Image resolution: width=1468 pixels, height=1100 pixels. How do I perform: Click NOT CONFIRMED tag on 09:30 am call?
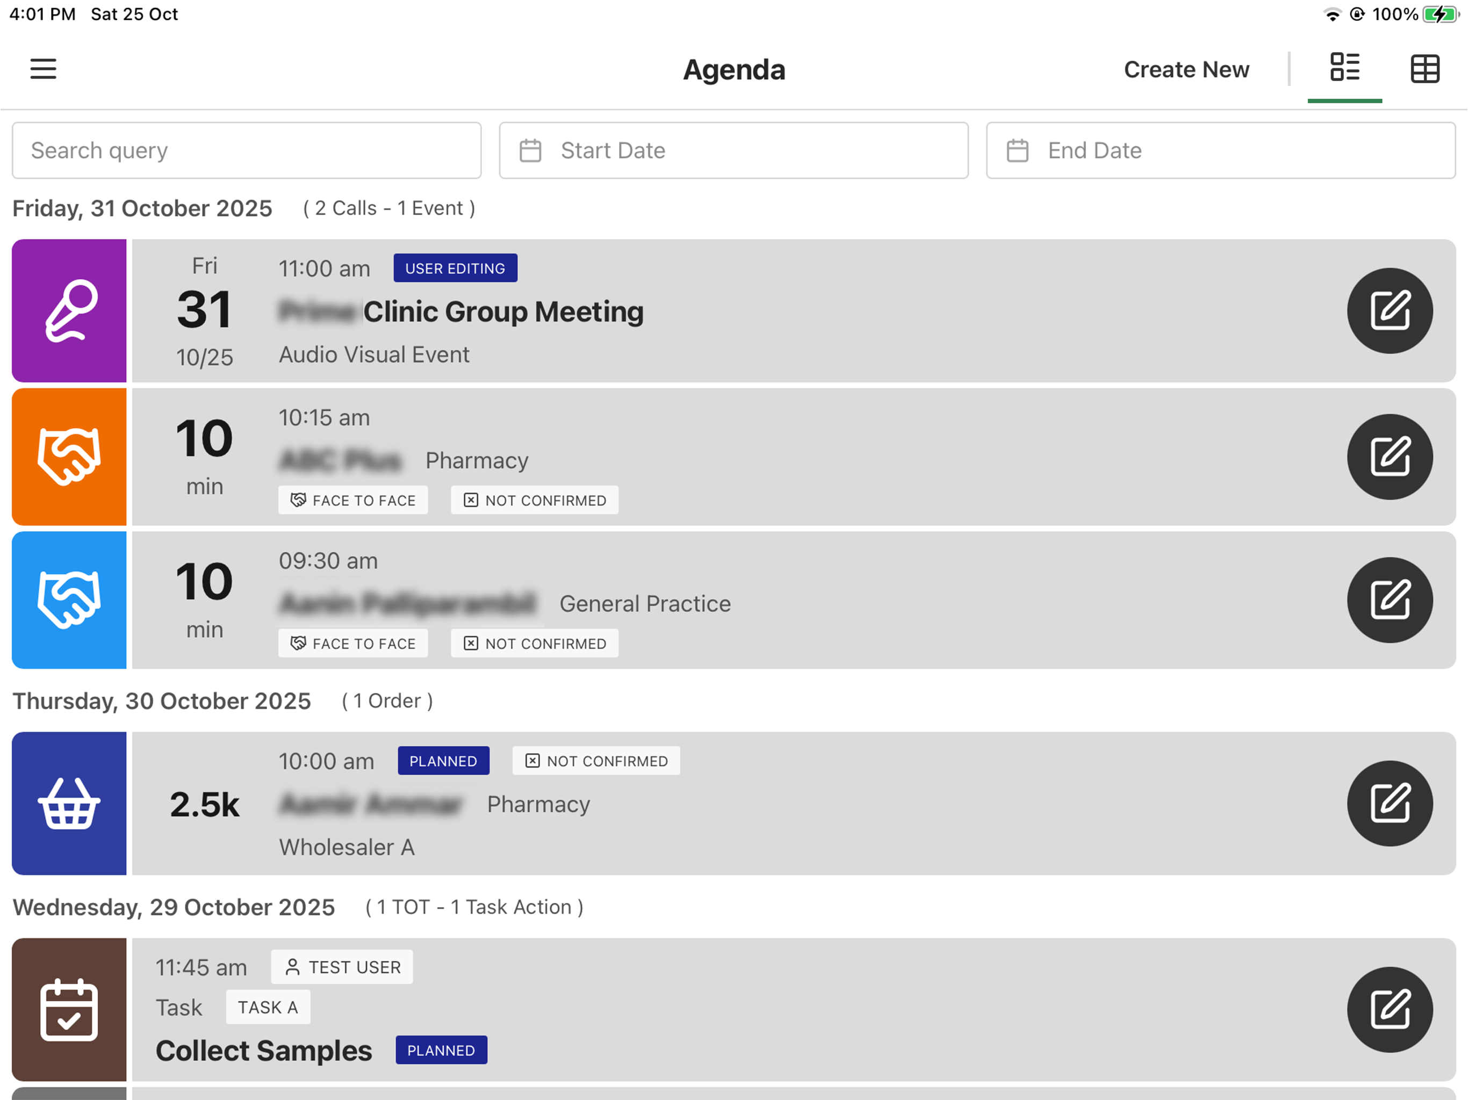(x=535, y=643)
